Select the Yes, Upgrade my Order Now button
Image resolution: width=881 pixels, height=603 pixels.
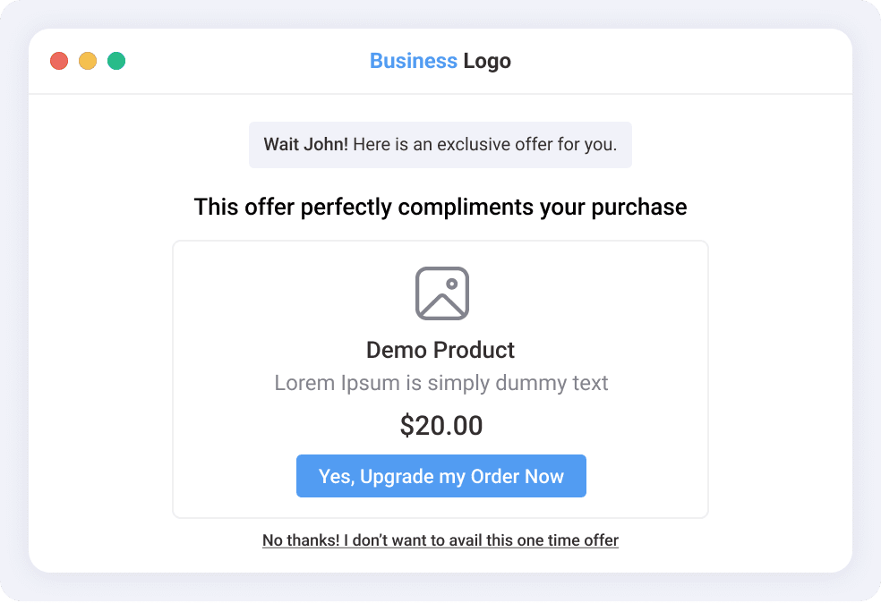coord(441,476)
